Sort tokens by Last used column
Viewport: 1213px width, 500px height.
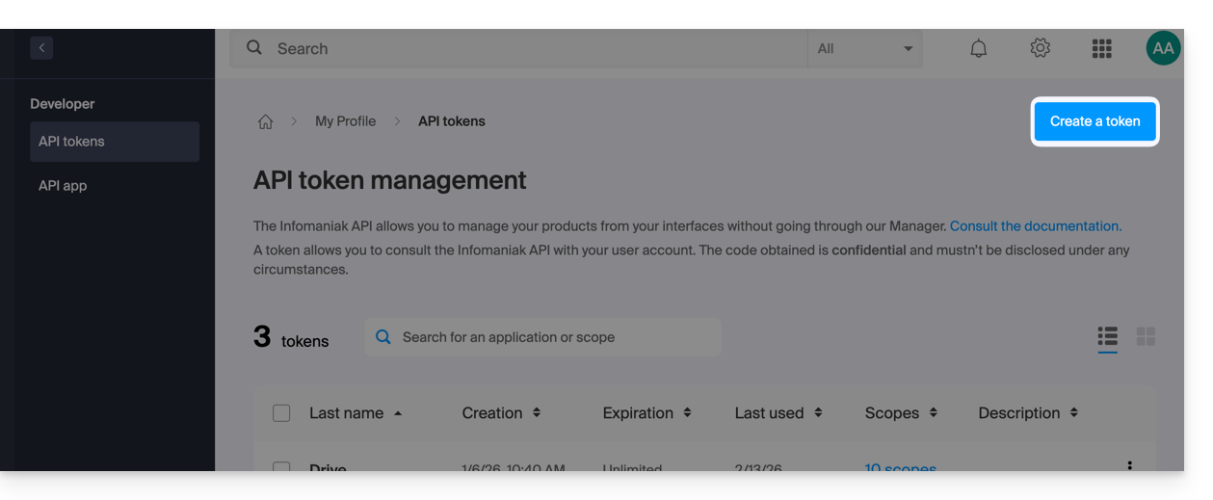point(778,413)
